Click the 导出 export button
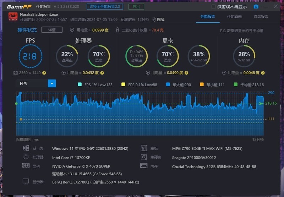284x197 pixels. [136, 7]
